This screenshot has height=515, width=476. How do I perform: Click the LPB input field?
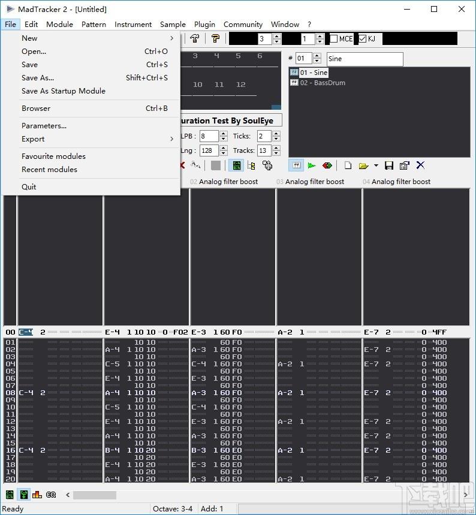(x=209, y=136)
